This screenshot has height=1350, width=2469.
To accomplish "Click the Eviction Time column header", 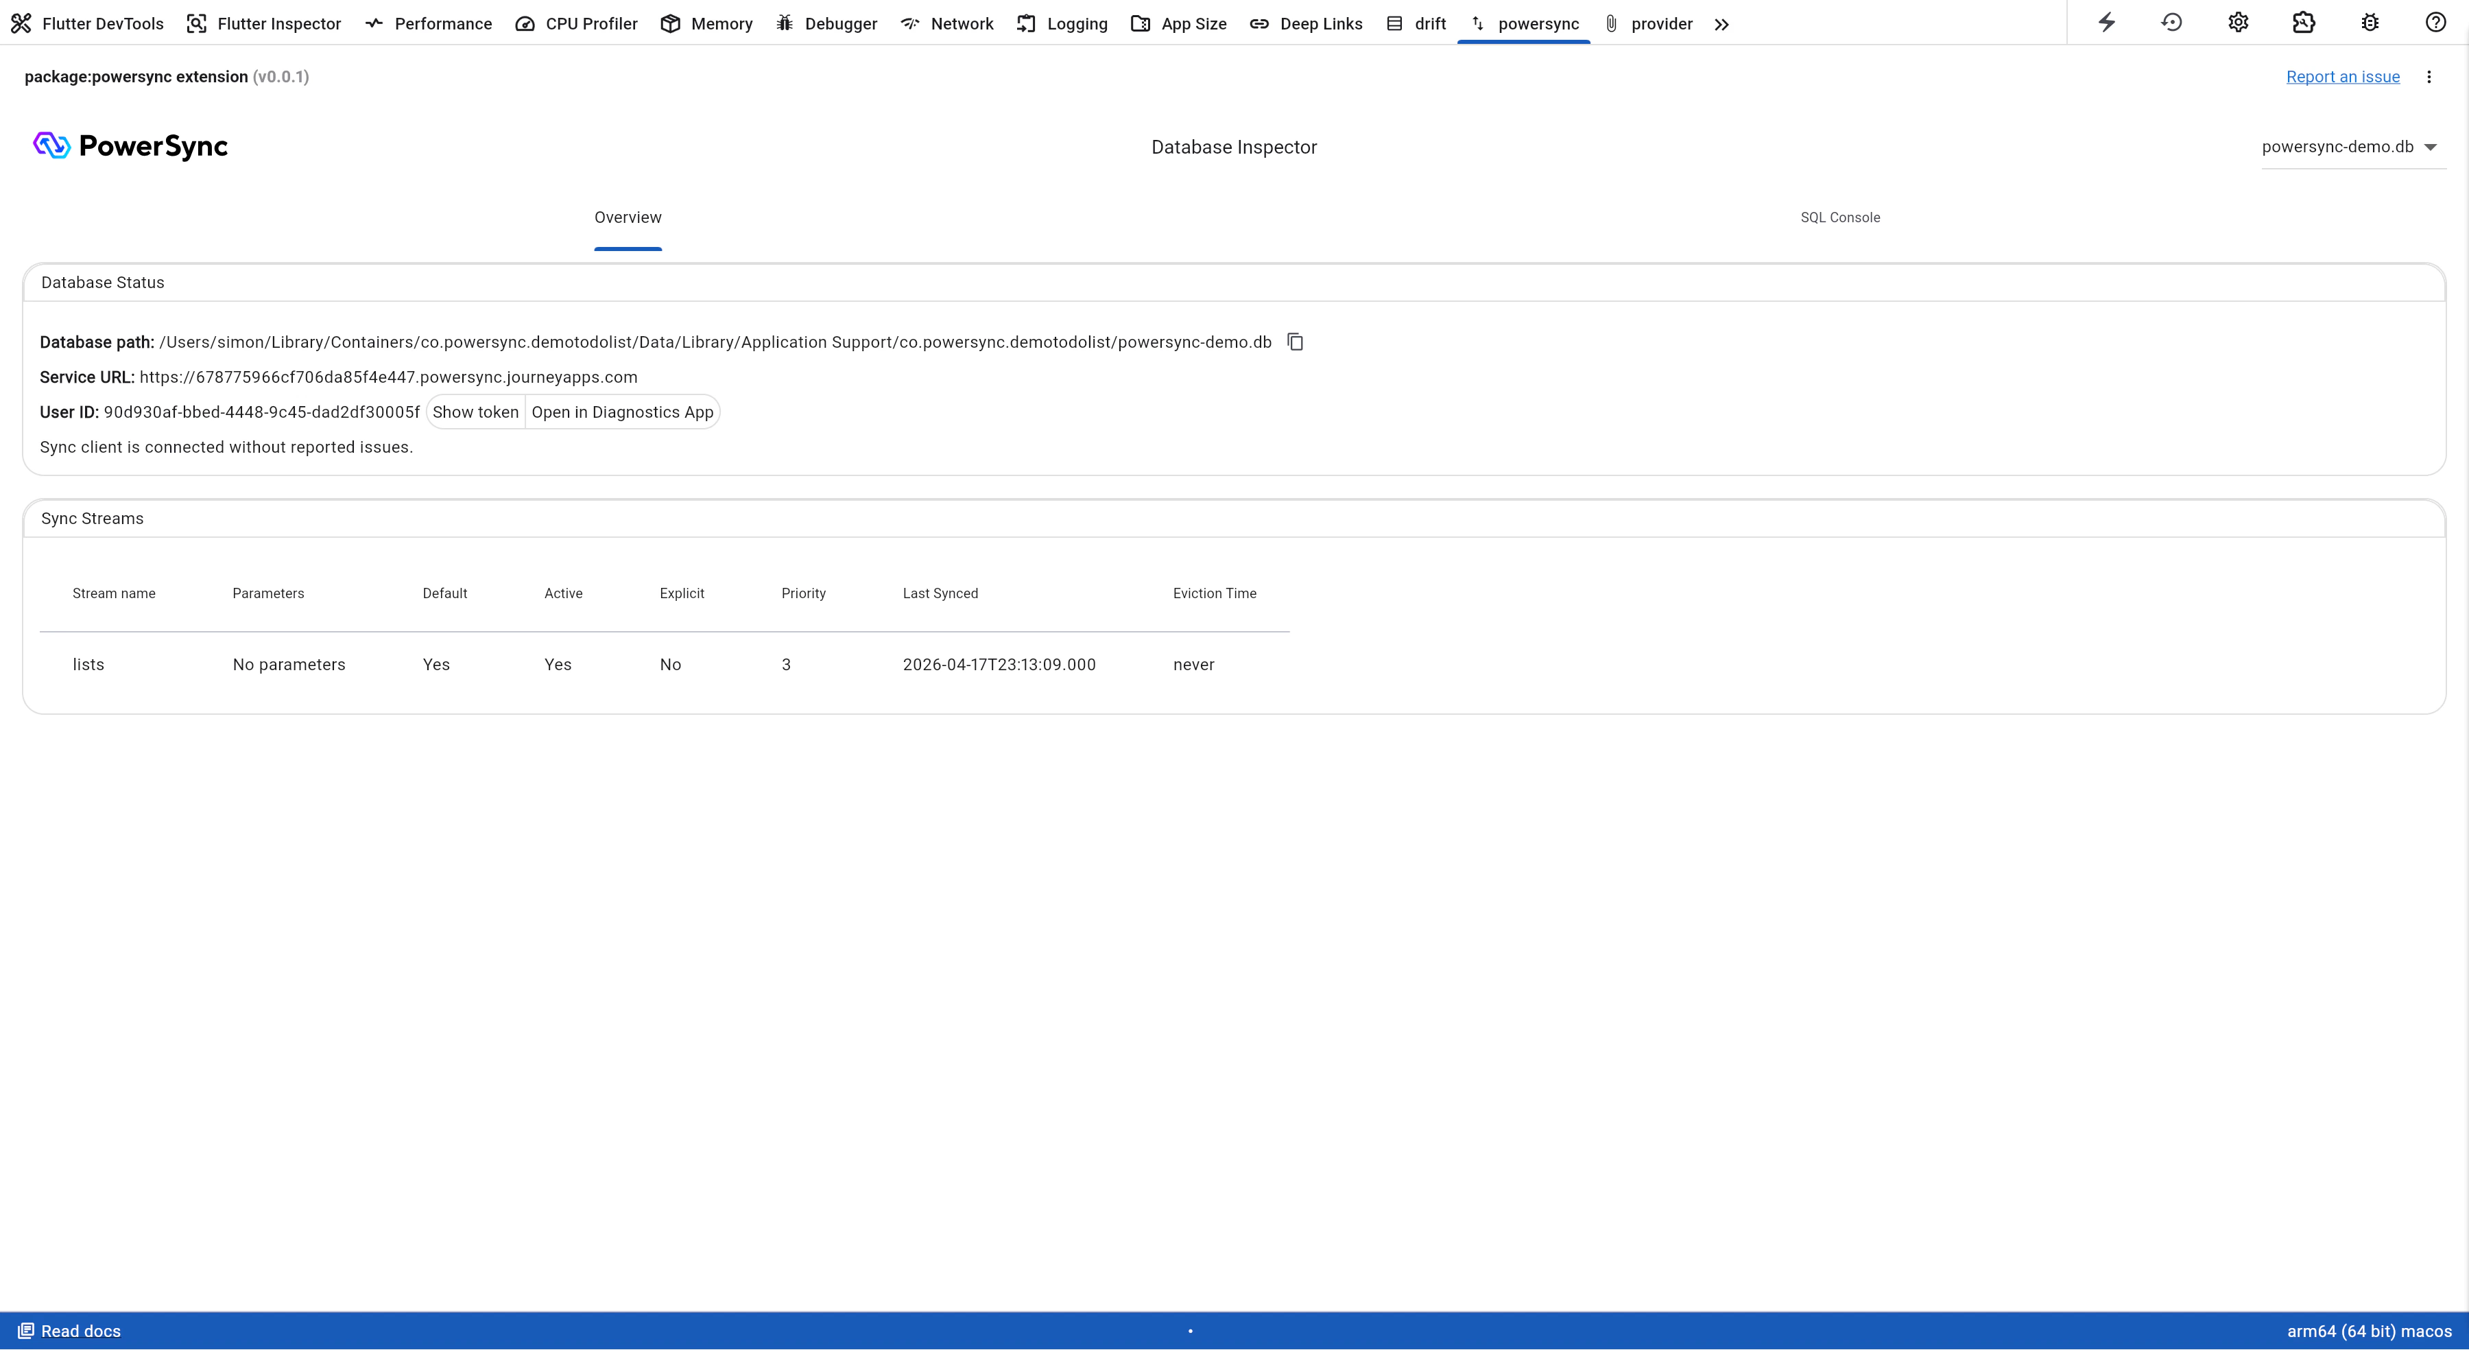I will point(1215,593).
